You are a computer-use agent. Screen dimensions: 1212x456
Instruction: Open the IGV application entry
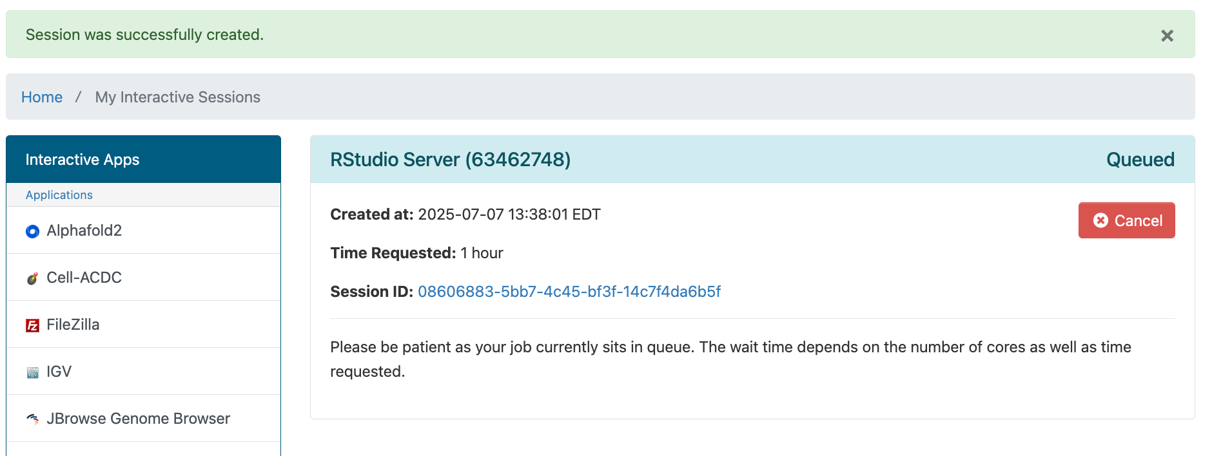[59, 372]
